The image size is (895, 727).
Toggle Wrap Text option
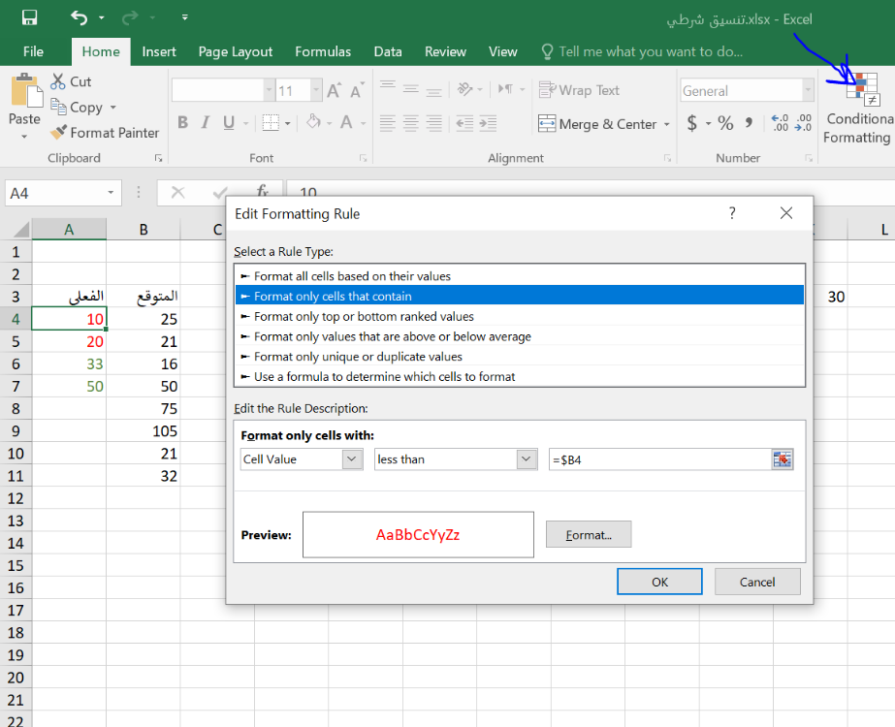coord(580,90)
